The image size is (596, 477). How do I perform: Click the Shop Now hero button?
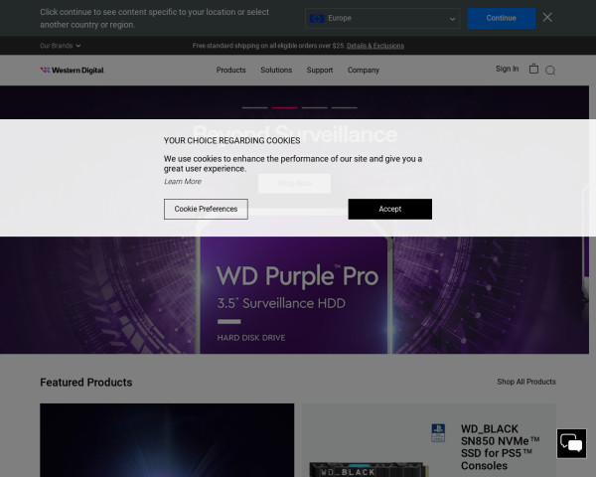coord(294,183)
